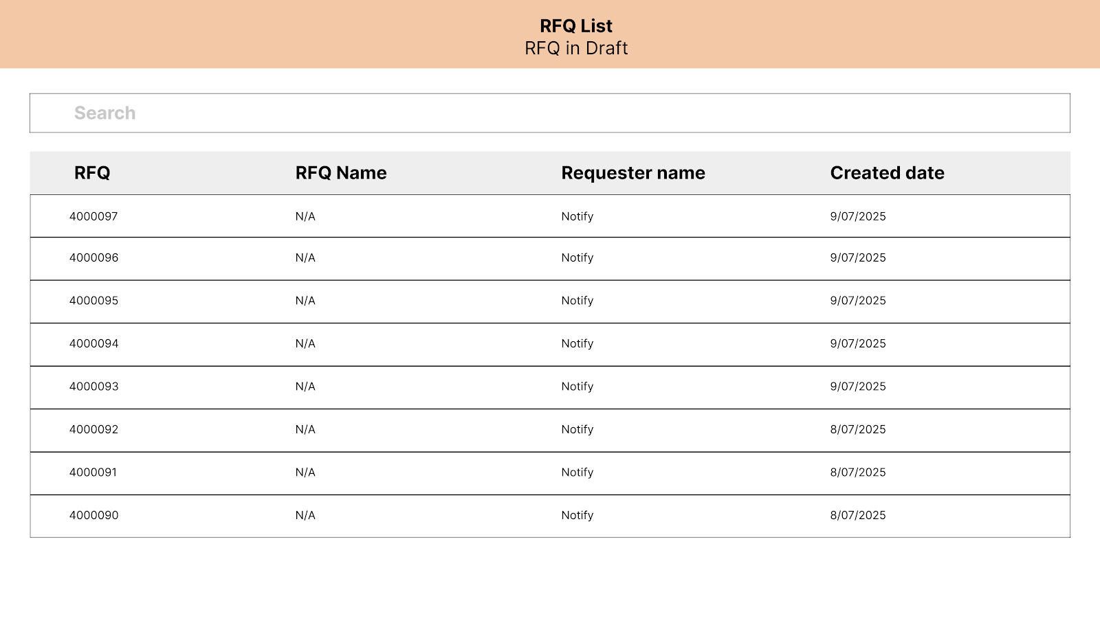Select the Notify requester on RFQ 4000097 row
This screenshot has height=618, width=1100.
point(577,216)
